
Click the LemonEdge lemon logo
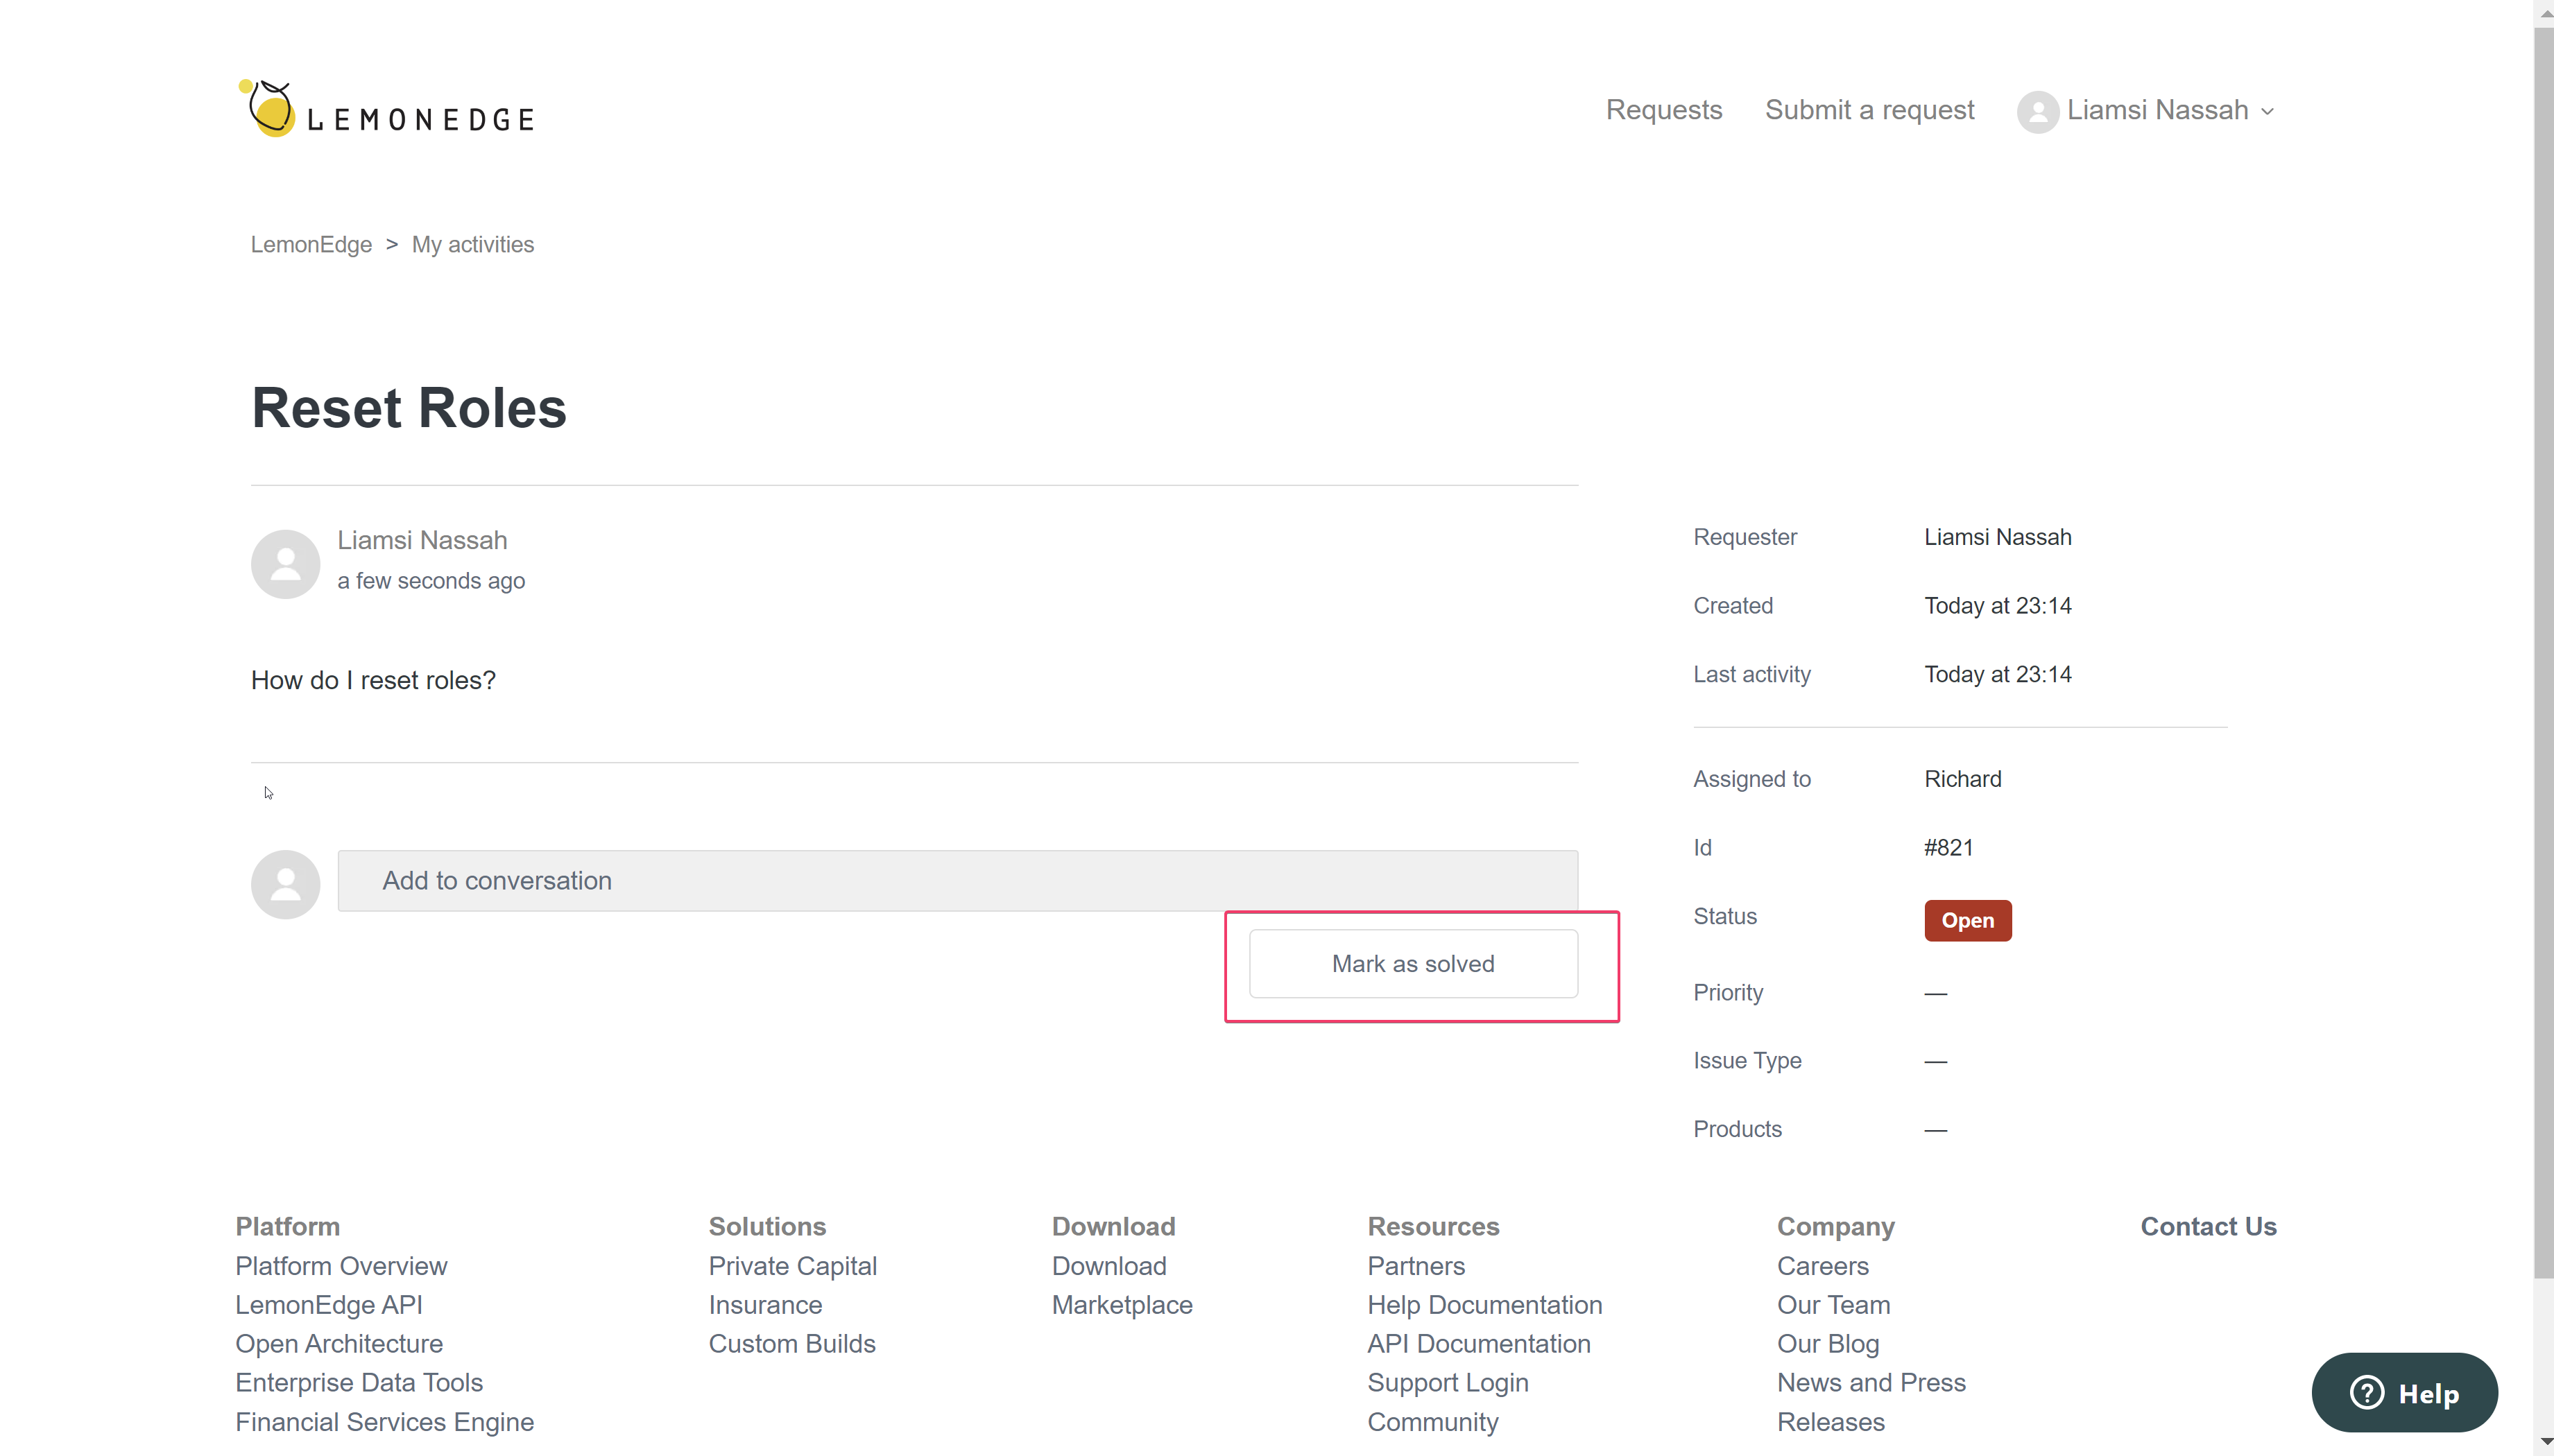(x=386, y=109)
